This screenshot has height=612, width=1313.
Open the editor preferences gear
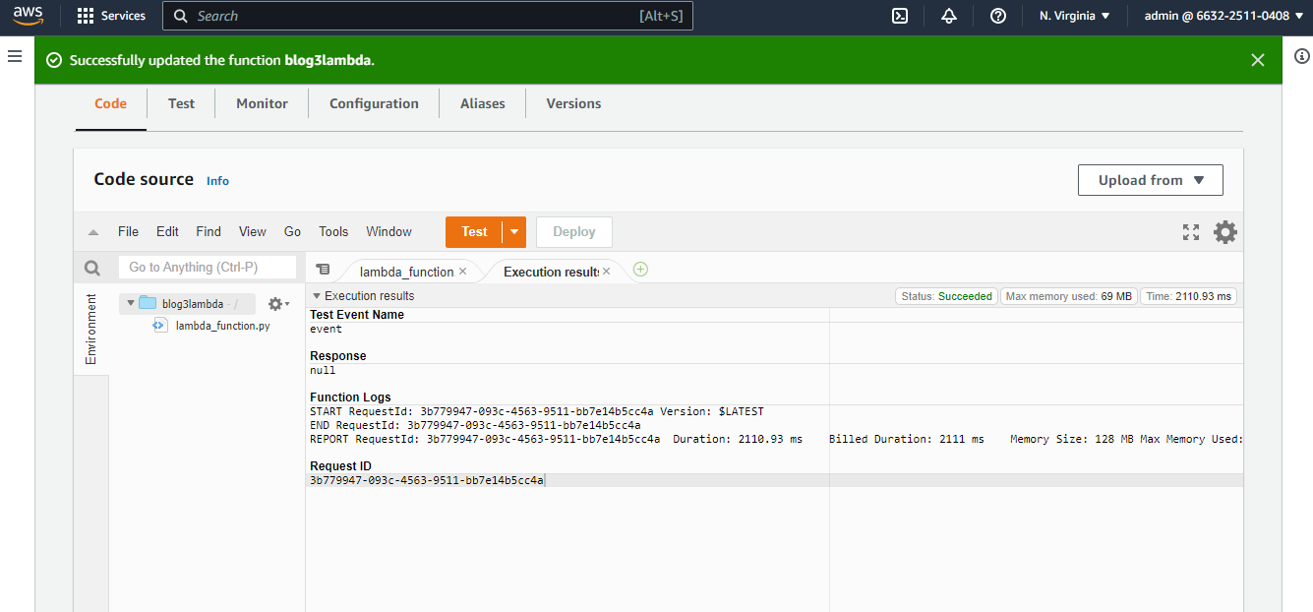[1224, 232]
